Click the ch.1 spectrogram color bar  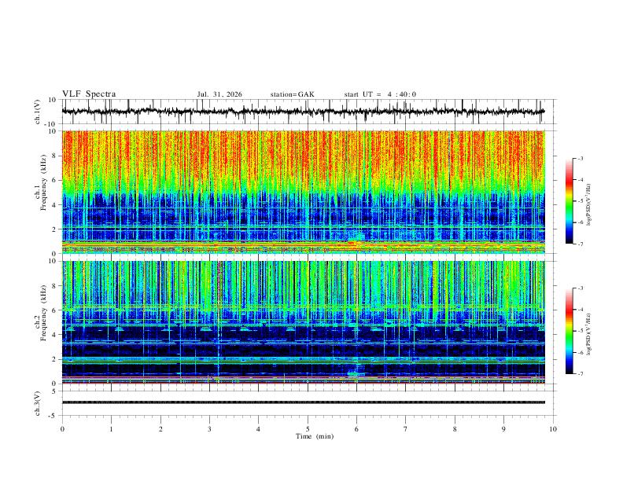coord(569,201)
